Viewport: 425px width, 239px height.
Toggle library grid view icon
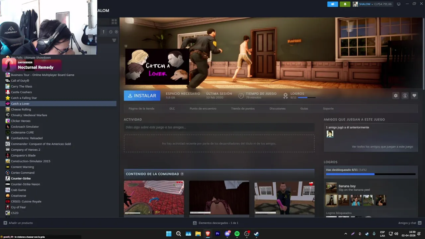pos(114,22)
